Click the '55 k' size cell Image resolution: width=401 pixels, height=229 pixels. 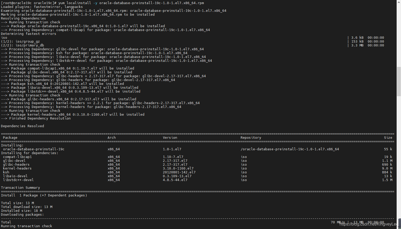(388, 149)
